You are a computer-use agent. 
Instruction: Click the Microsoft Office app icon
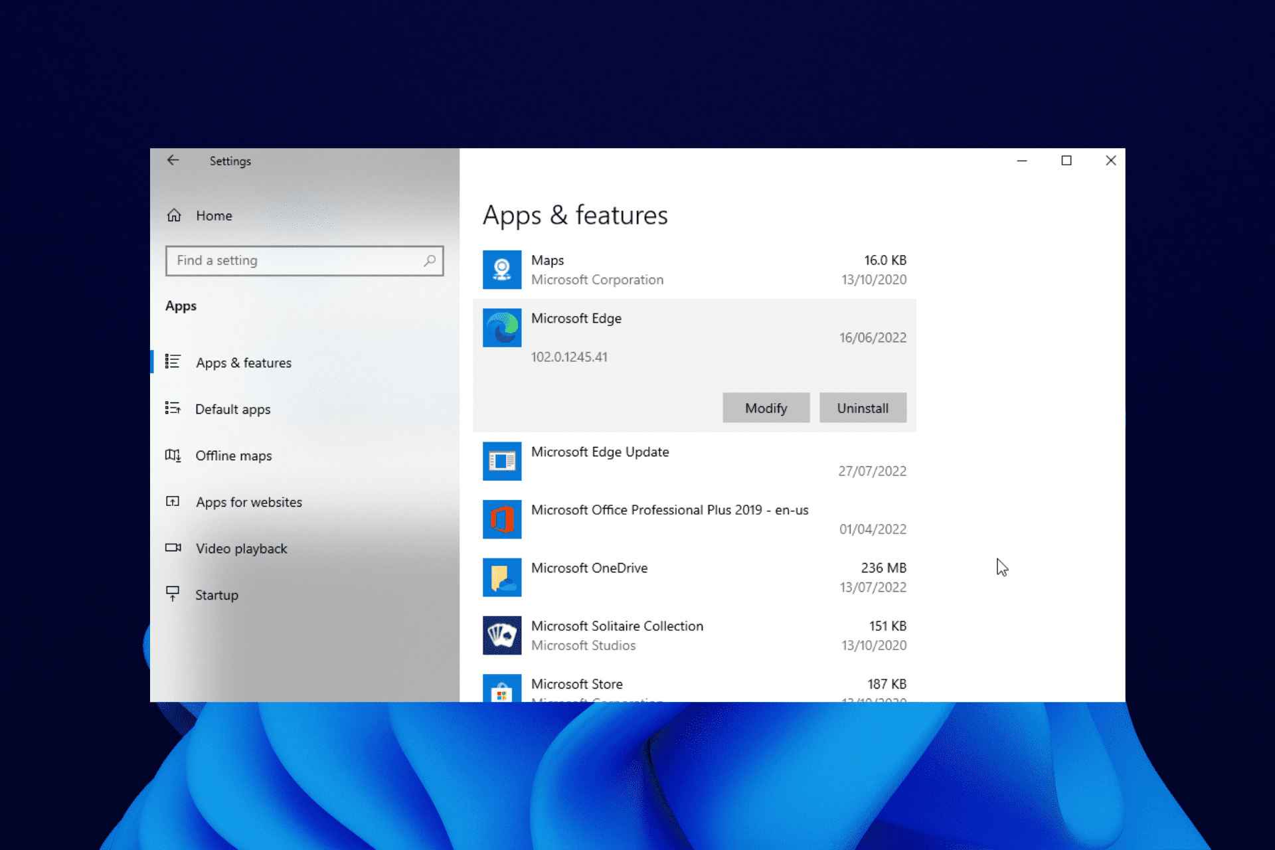click(502, 519)
